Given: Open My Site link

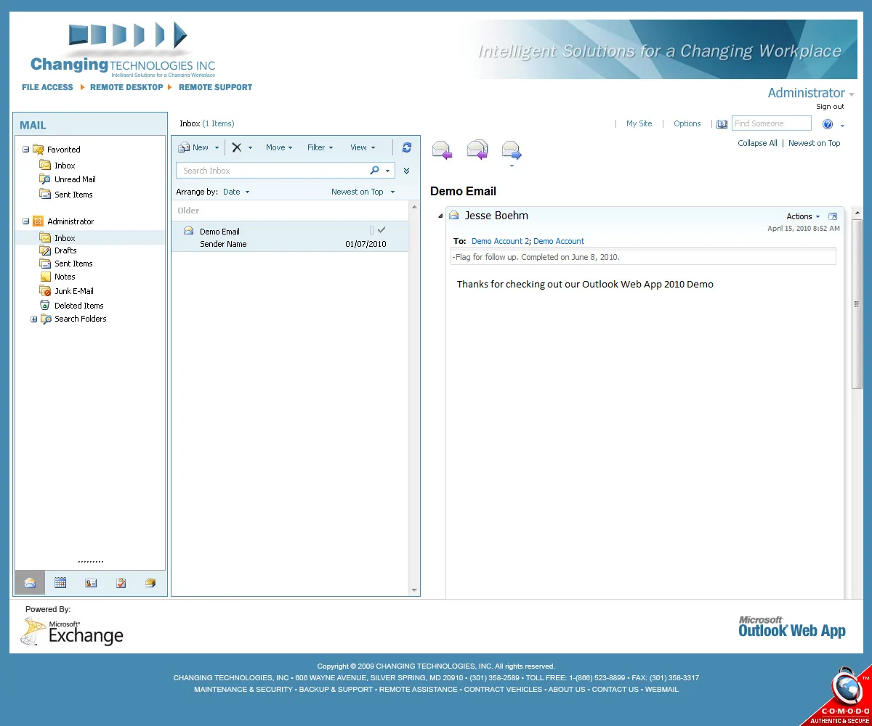Looking at the screenshot, I should tap(639, 123).
